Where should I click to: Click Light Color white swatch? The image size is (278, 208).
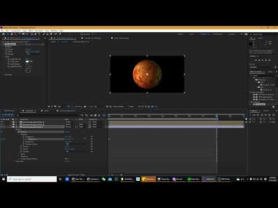point(27,61)
